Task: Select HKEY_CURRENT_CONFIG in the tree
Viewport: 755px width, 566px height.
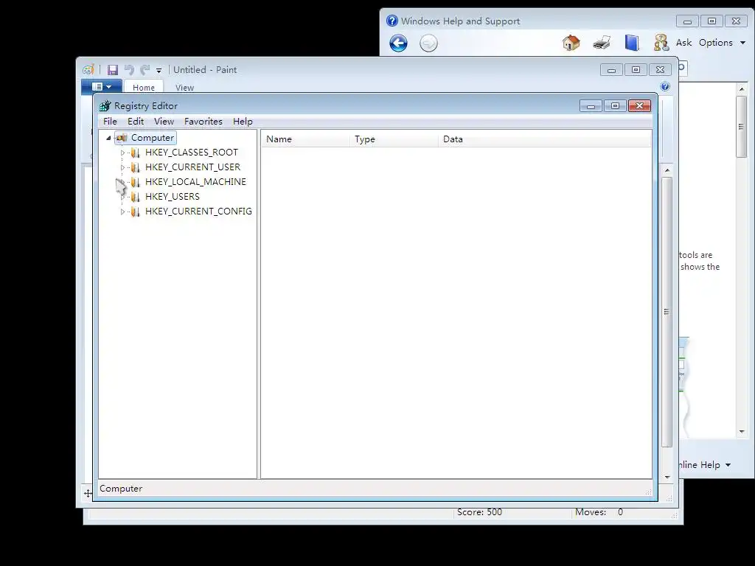Action: tap(198, 212)
